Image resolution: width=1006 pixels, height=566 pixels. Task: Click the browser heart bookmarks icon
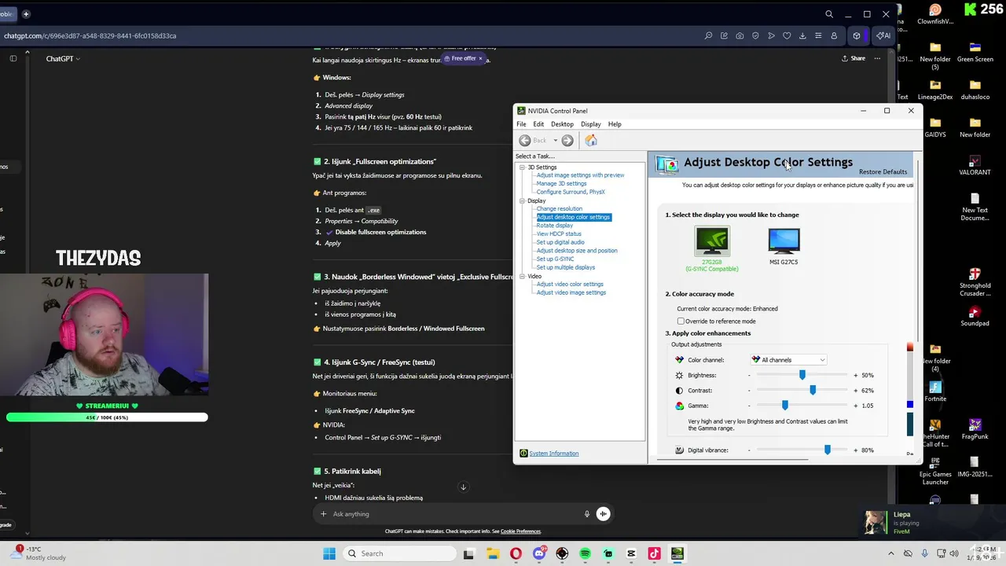(x=787, y=35)
